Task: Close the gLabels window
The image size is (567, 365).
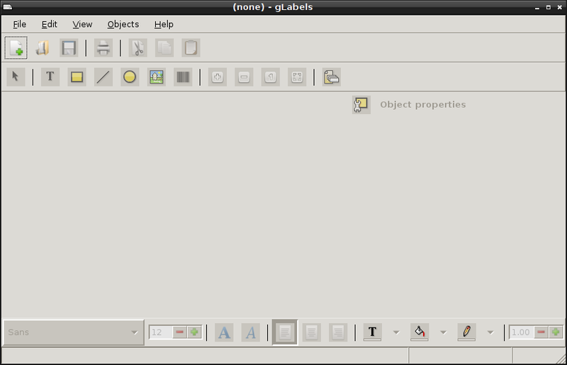Action: 559,7
